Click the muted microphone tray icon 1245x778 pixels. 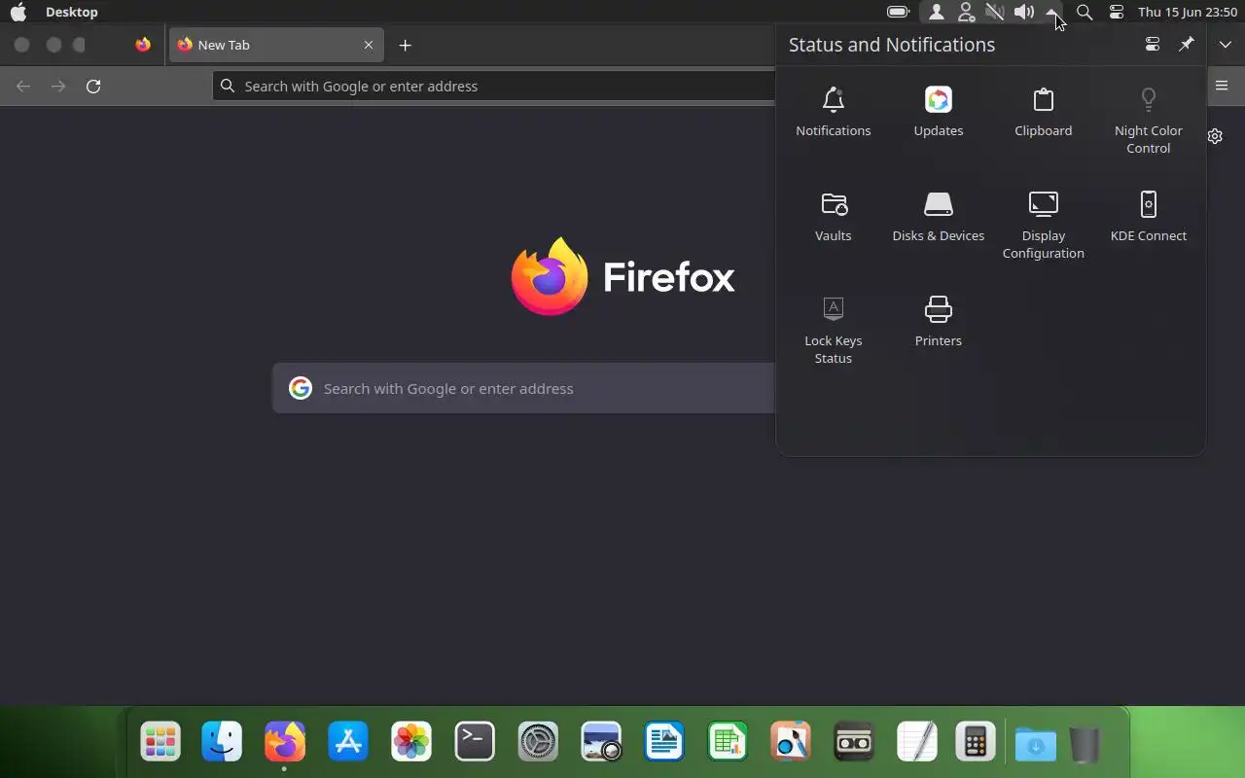(994, 13)
